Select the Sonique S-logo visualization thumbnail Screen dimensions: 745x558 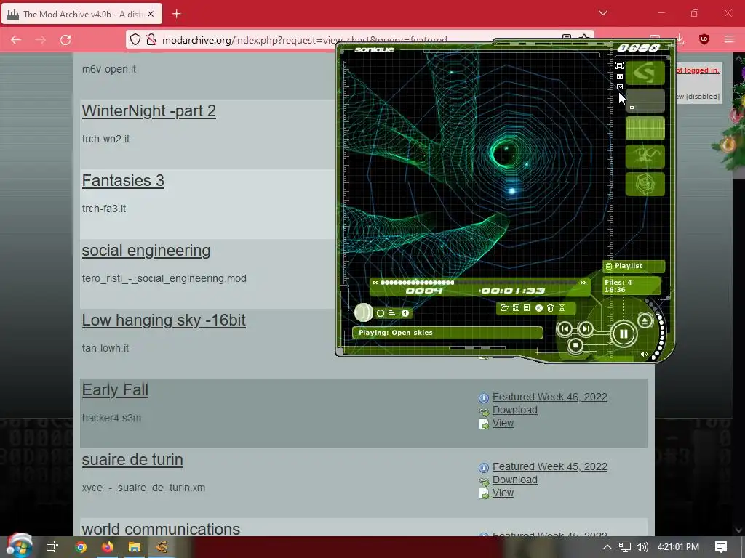click(645, 73)
